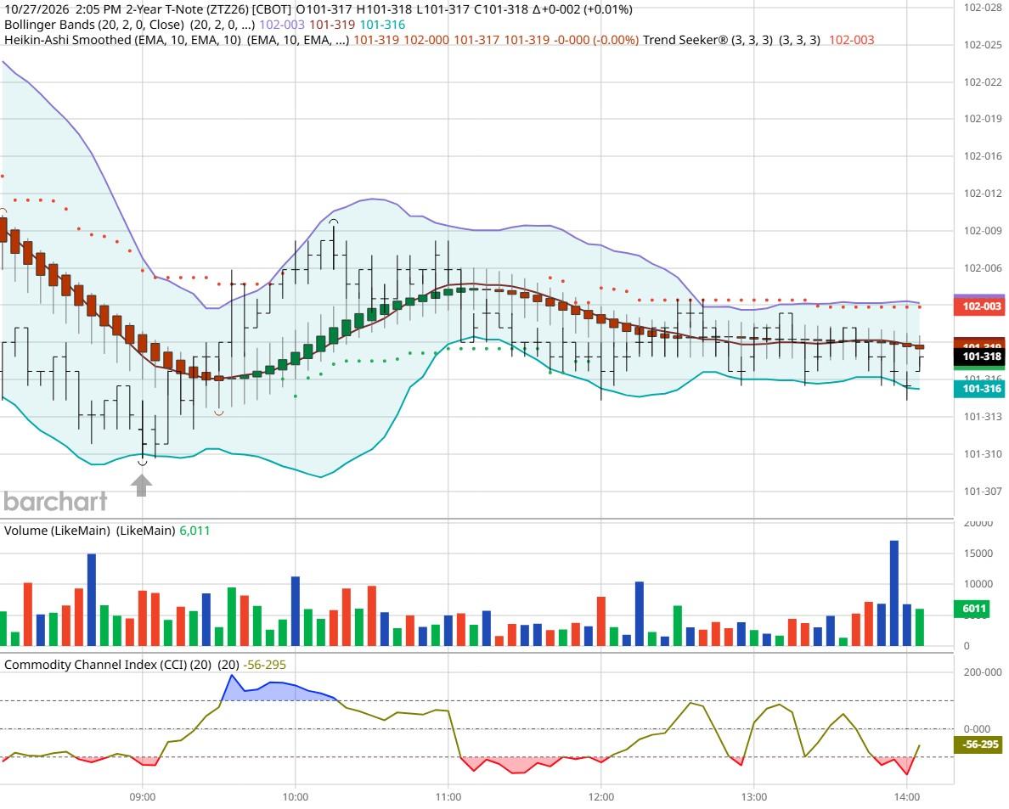The height and width of the screenshot is (809, 1009).
Task: Click the tallest blue volume bar before 14:00
Action: 893,593
